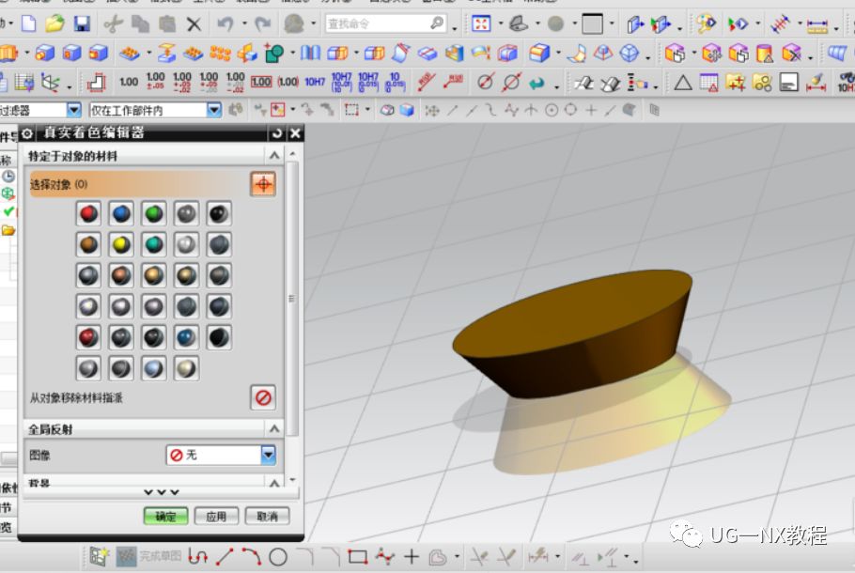Click the boxed 1.00 dimension style icon
The image size is (855, 573).
point(261,82)
